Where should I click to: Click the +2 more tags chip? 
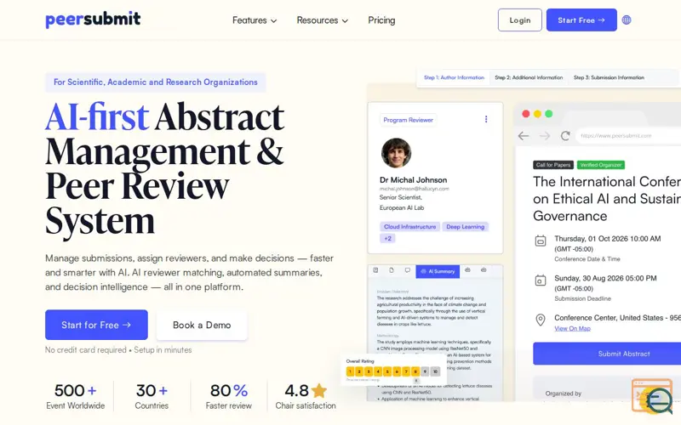pos(388,239)
